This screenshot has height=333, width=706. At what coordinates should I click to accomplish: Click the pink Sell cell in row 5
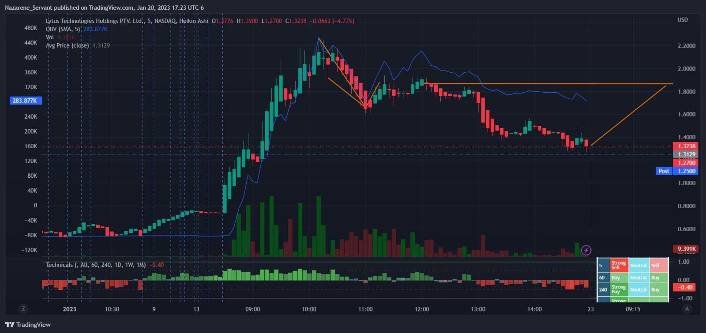tap(658, 266)
